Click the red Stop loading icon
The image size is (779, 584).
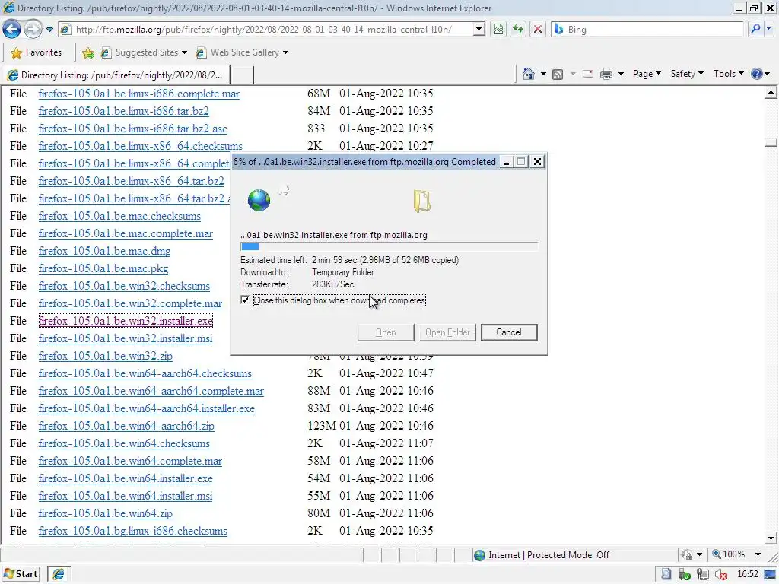click(538, 30)
